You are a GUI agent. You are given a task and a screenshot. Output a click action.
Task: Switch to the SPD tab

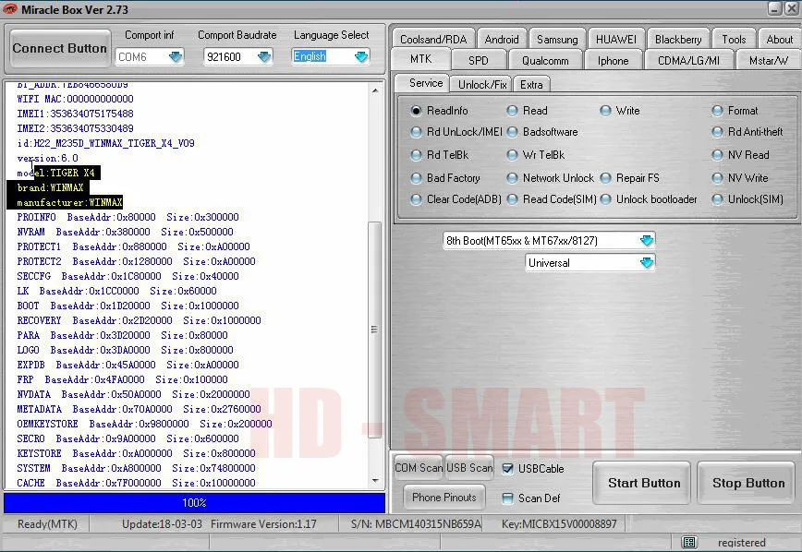[x=479, y=60]
